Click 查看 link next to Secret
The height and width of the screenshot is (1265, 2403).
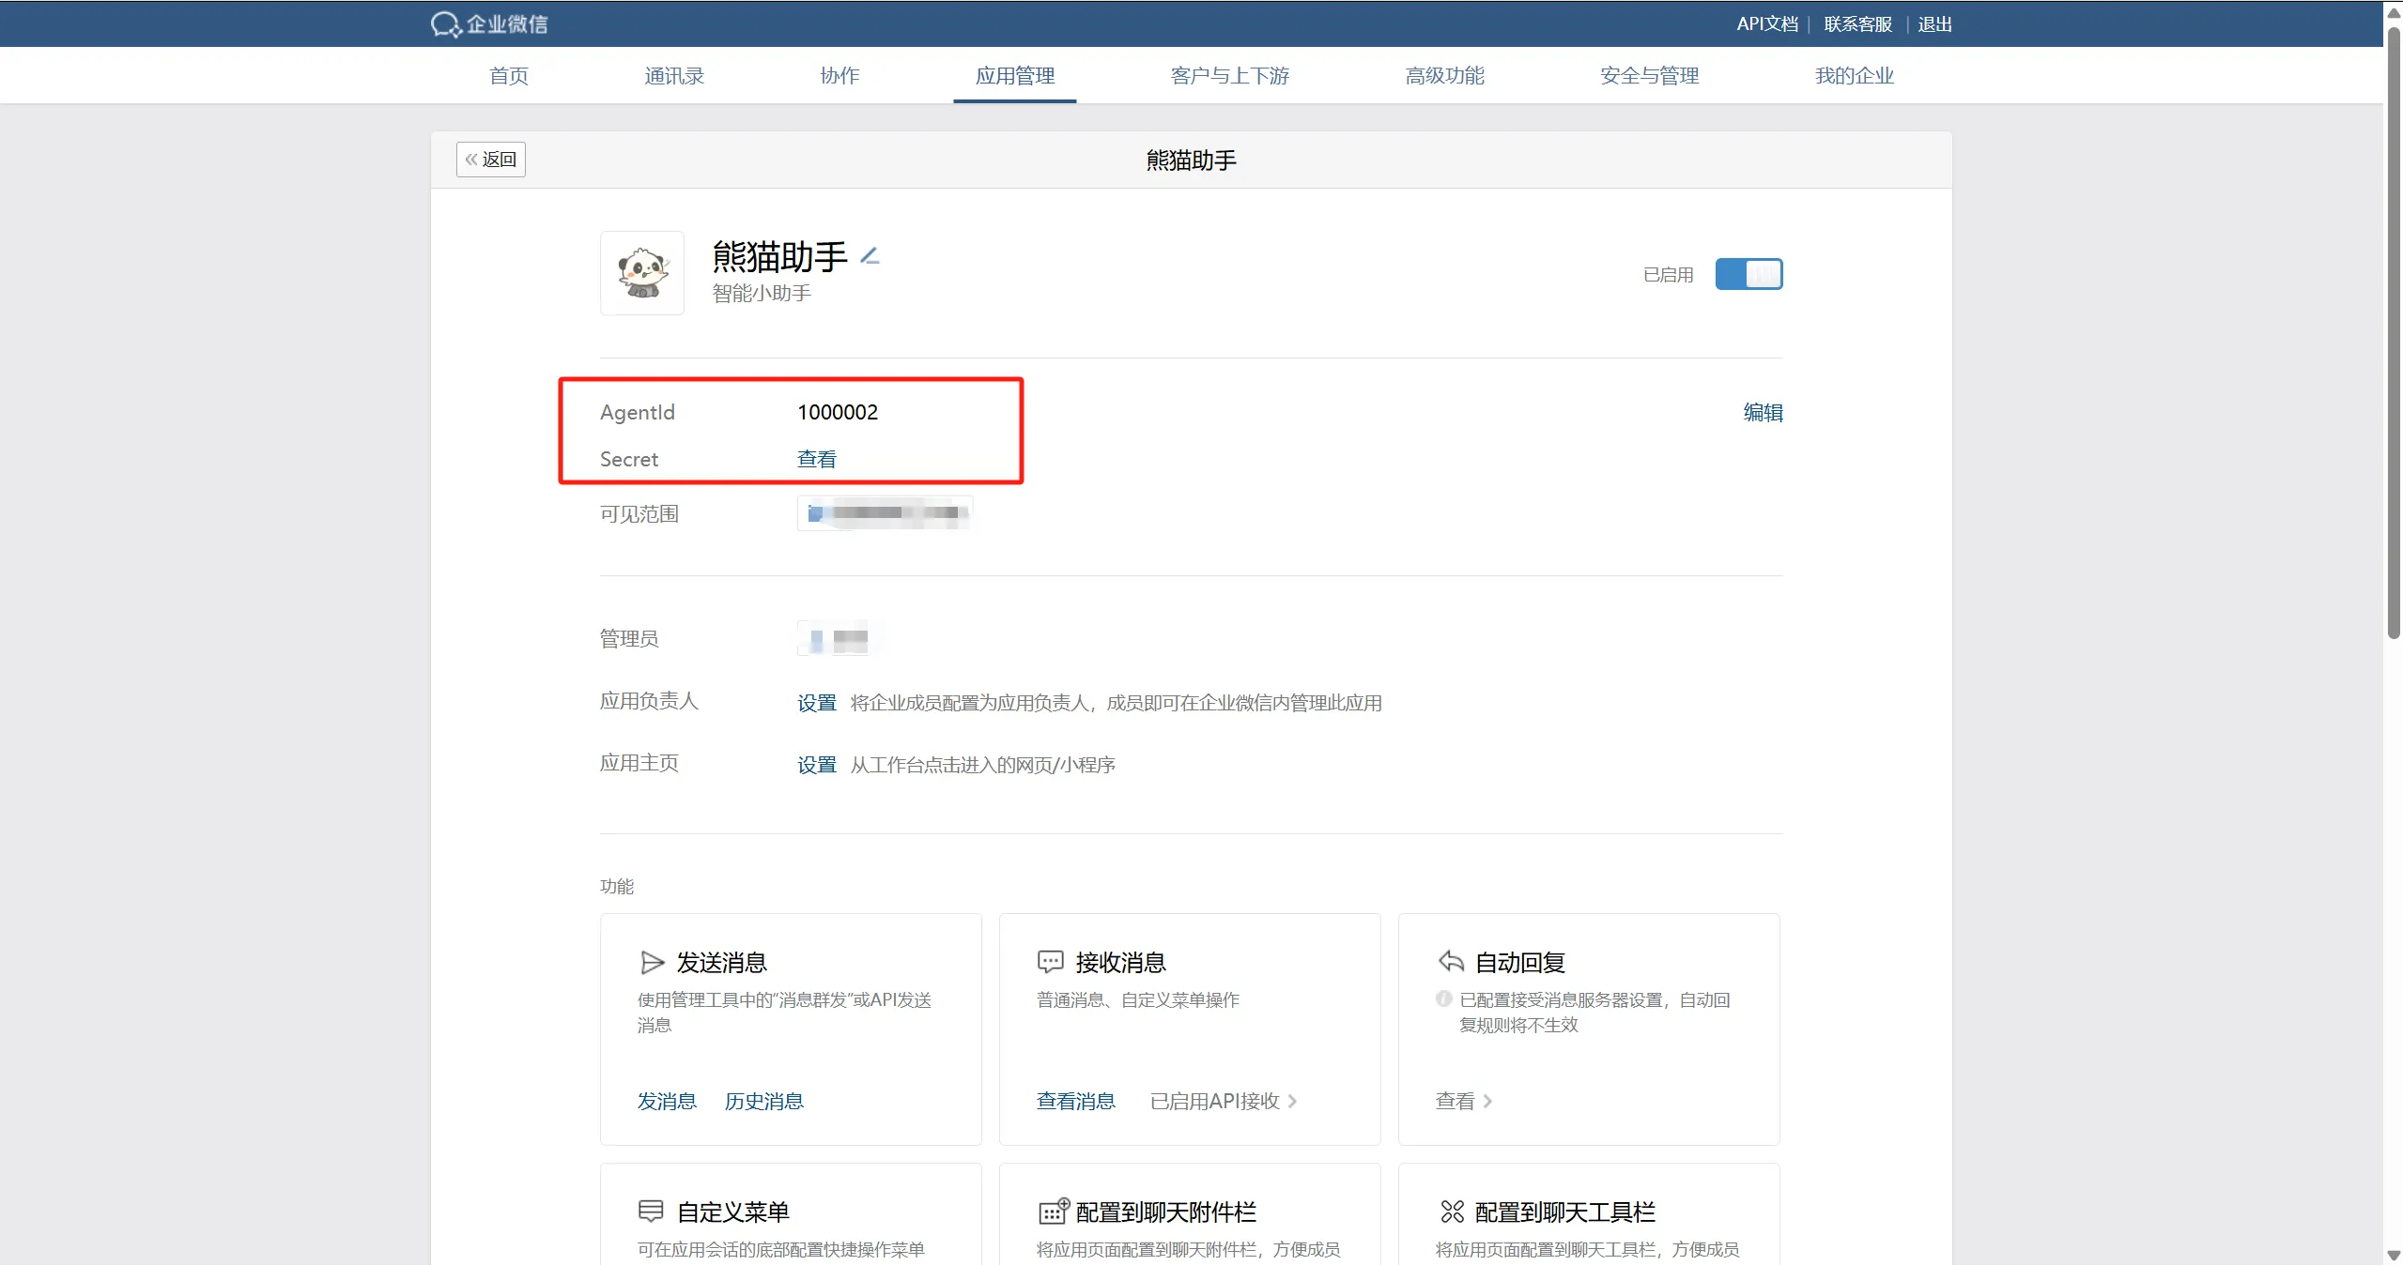click(816, 459)
